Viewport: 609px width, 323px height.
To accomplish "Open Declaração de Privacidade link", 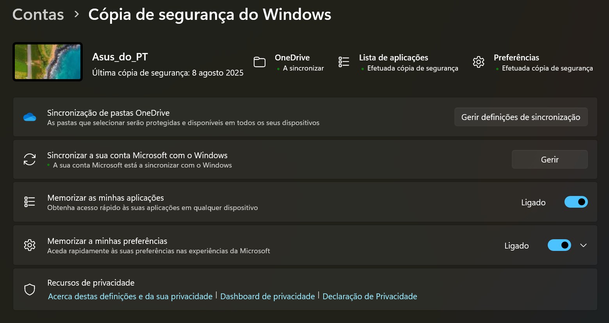I will tap(370, 297).
